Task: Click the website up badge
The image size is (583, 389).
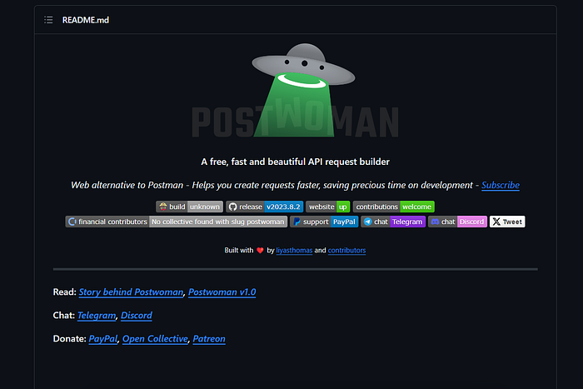Action: (x=327, y=207)
